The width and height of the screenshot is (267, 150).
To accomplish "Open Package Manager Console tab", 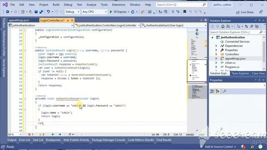I will [108, 140].
